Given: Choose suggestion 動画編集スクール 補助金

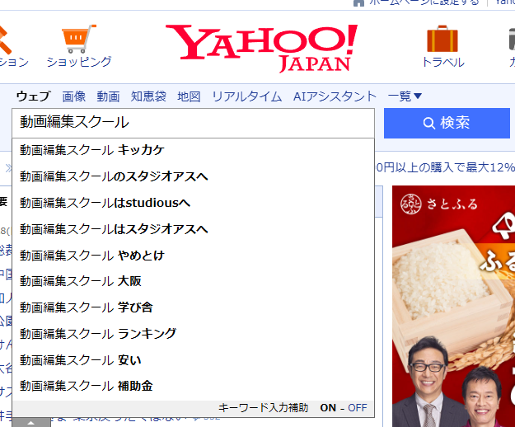Looking at the screenshot, I should pos(193,386).
